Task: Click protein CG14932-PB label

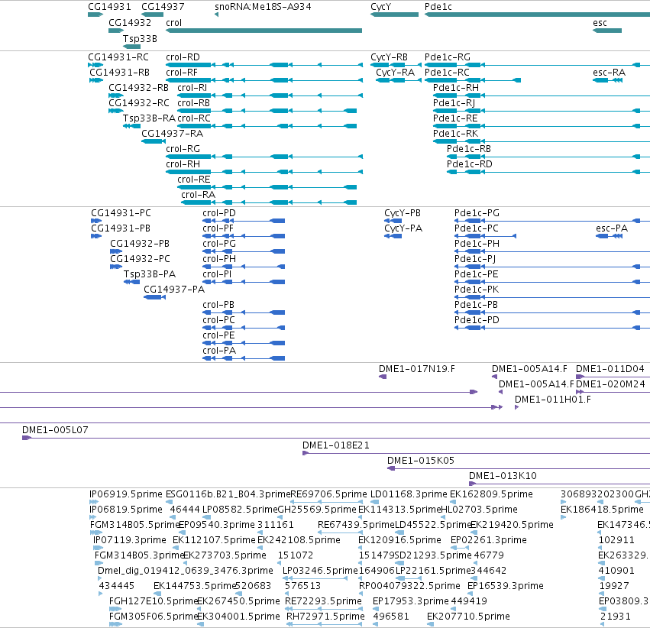Action: [x=140, y=243]
